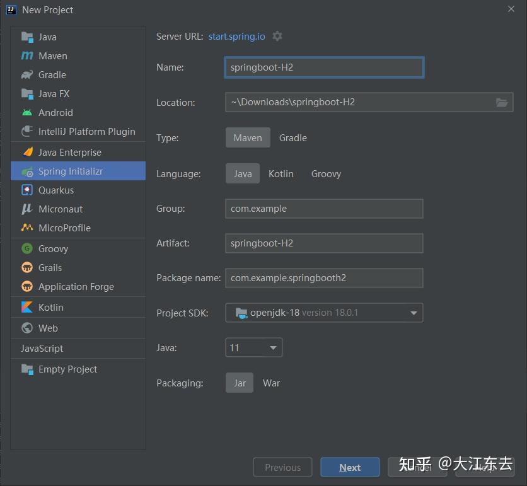Click the Next button

[350, 467]
